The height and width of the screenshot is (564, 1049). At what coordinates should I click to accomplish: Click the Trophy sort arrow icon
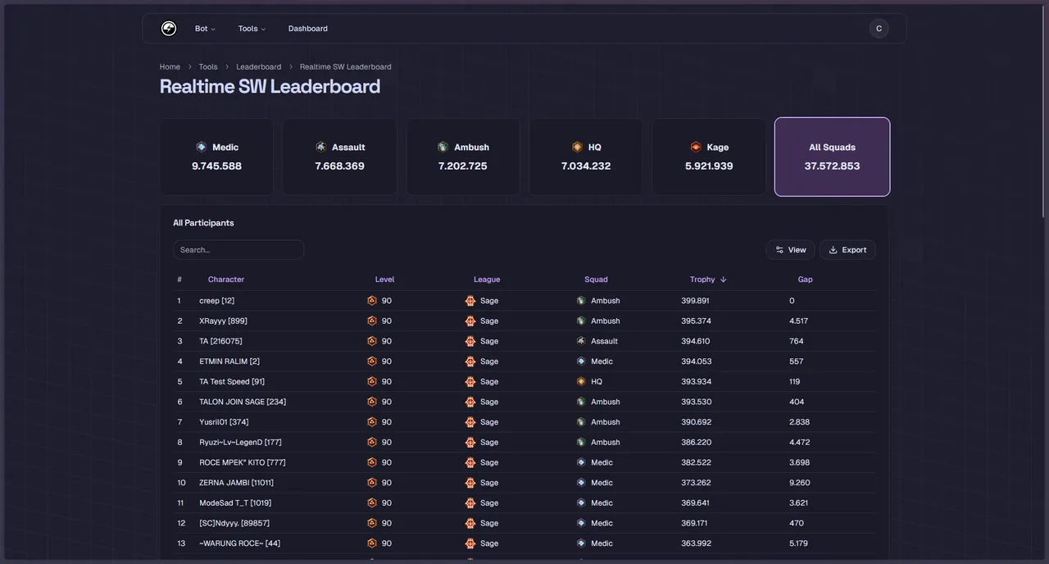(x=723, y=280)
